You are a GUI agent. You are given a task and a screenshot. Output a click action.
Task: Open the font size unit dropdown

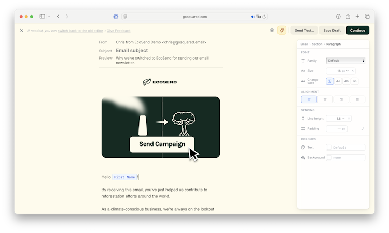345,71
